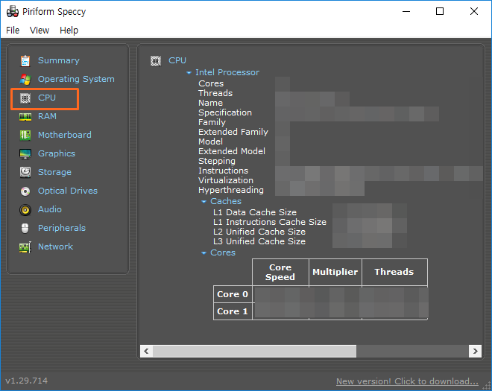Click the Graphics monitor icon
Viewport: 492px width, 391px height.
coord(25,154)
